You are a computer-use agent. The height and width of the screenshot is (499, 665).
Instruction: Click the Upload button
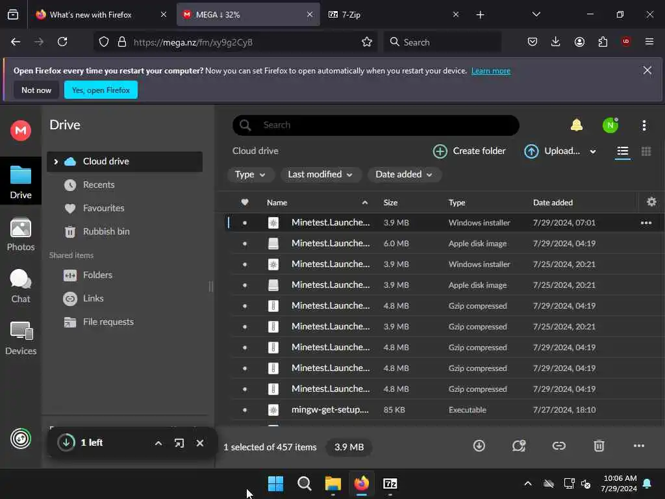(552, 151)
